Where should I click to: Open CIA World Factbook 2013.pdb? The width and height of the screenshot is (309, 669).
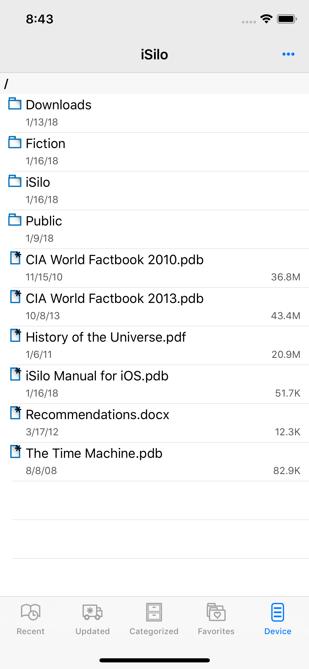[115, 299]
